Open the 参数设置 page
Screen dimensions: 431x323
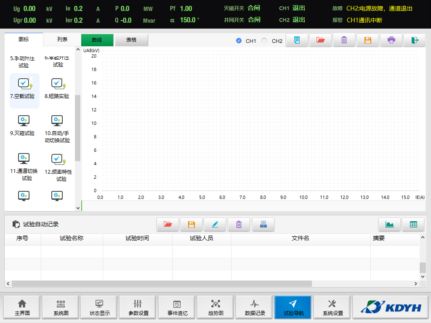click(x=138, y=307)
